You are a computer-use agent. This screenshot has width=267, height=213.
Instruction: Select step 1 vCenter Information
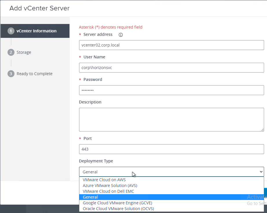click(x=35, y=31)
